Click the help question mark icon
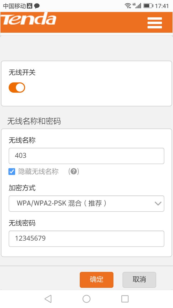 73,171
